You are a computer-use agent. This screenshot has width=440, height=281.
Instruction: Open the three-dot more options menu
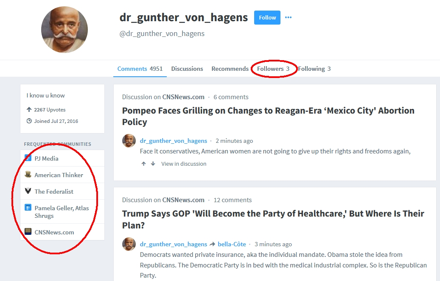click(288, 17)
